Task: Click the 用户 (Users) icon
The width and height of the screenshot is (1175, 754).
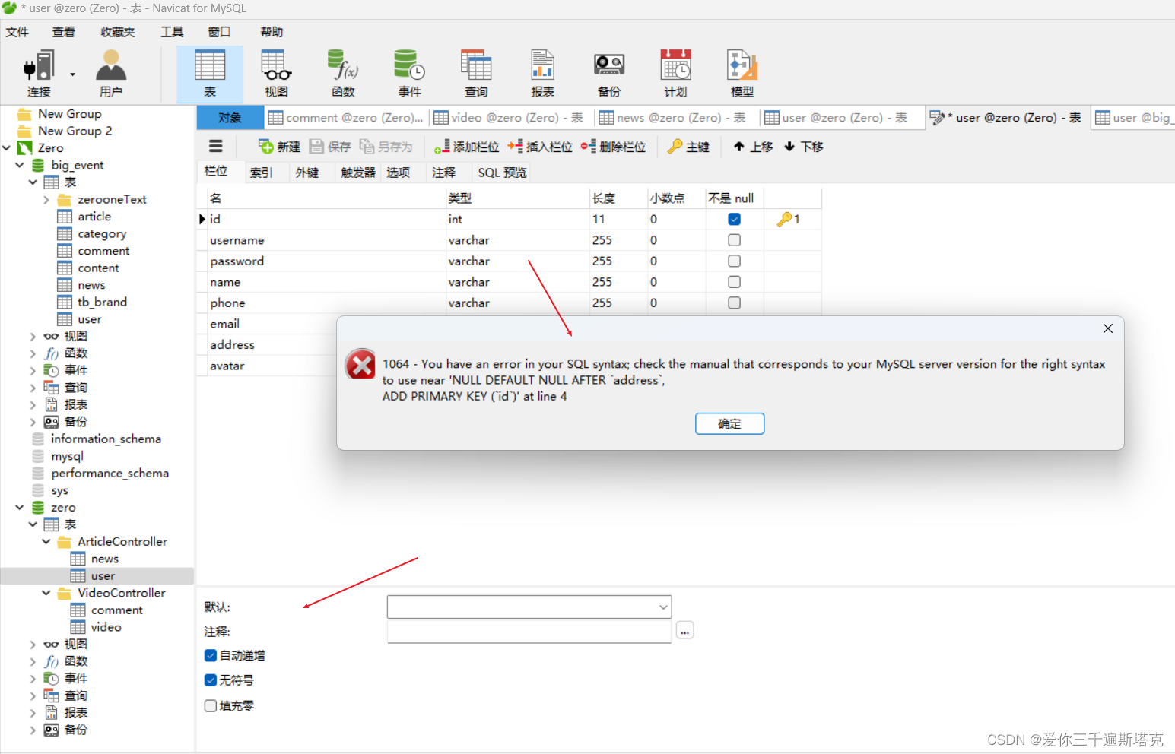Action: pos(110,72)
